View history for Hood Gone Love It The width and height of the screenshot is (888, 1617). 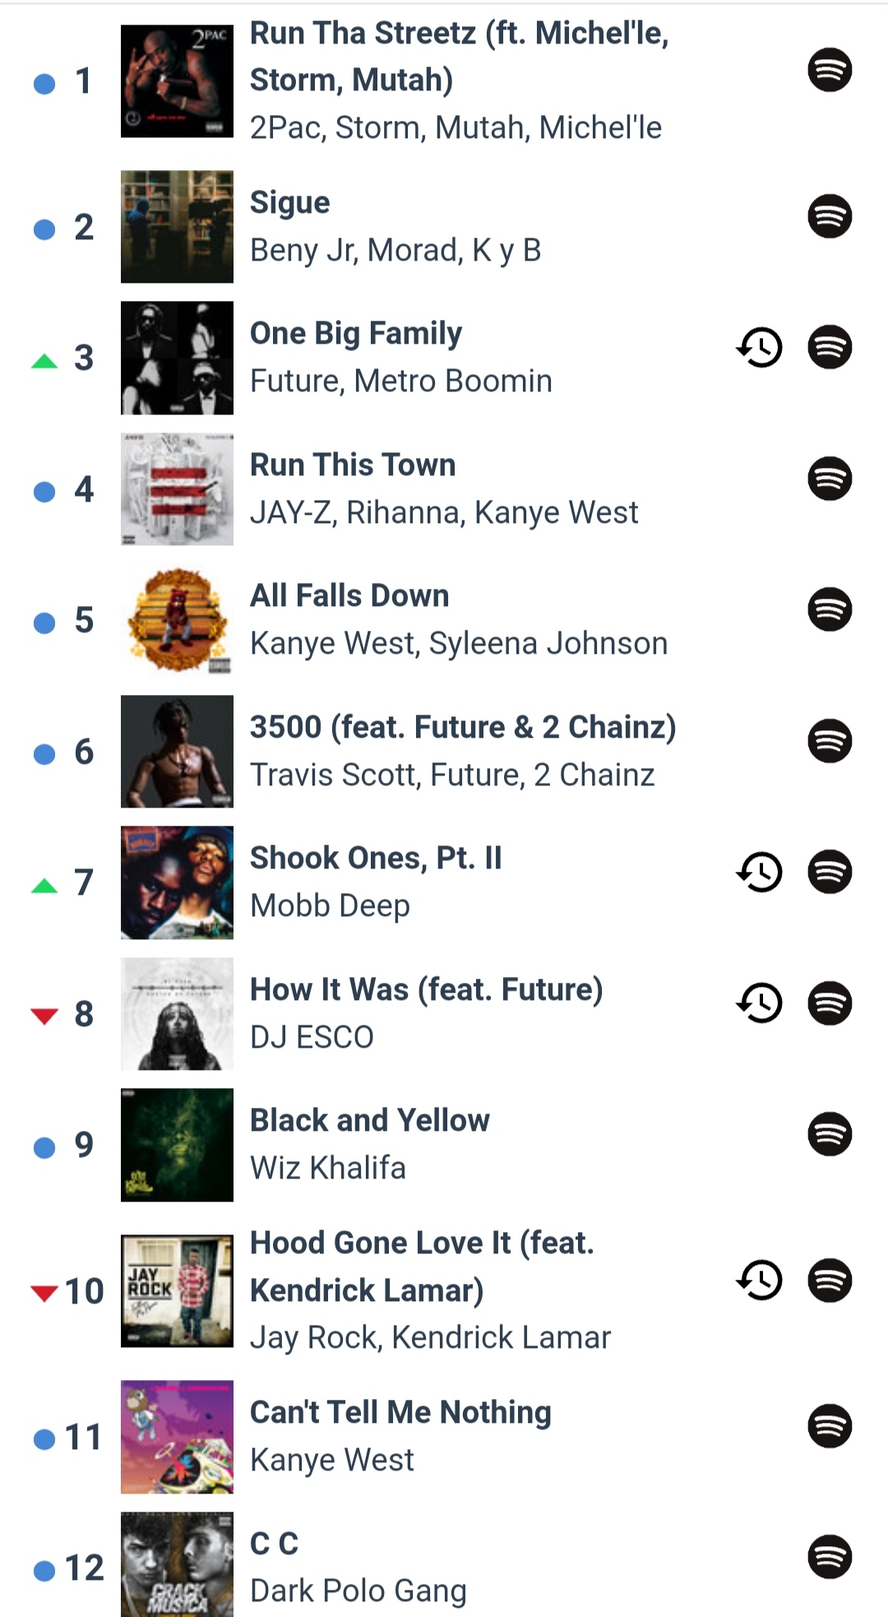pos(759,1281)
